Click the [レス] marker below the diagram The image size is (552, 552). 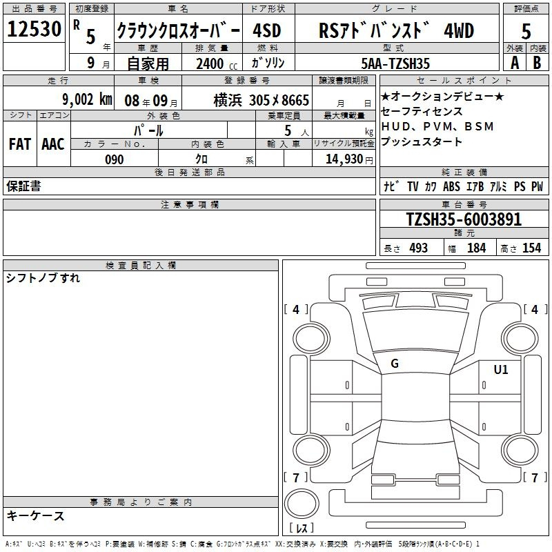click(x=302, y=529)
